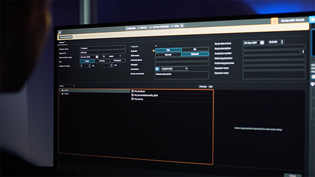
Task: Click the Study description field
Action: [274, 47]
